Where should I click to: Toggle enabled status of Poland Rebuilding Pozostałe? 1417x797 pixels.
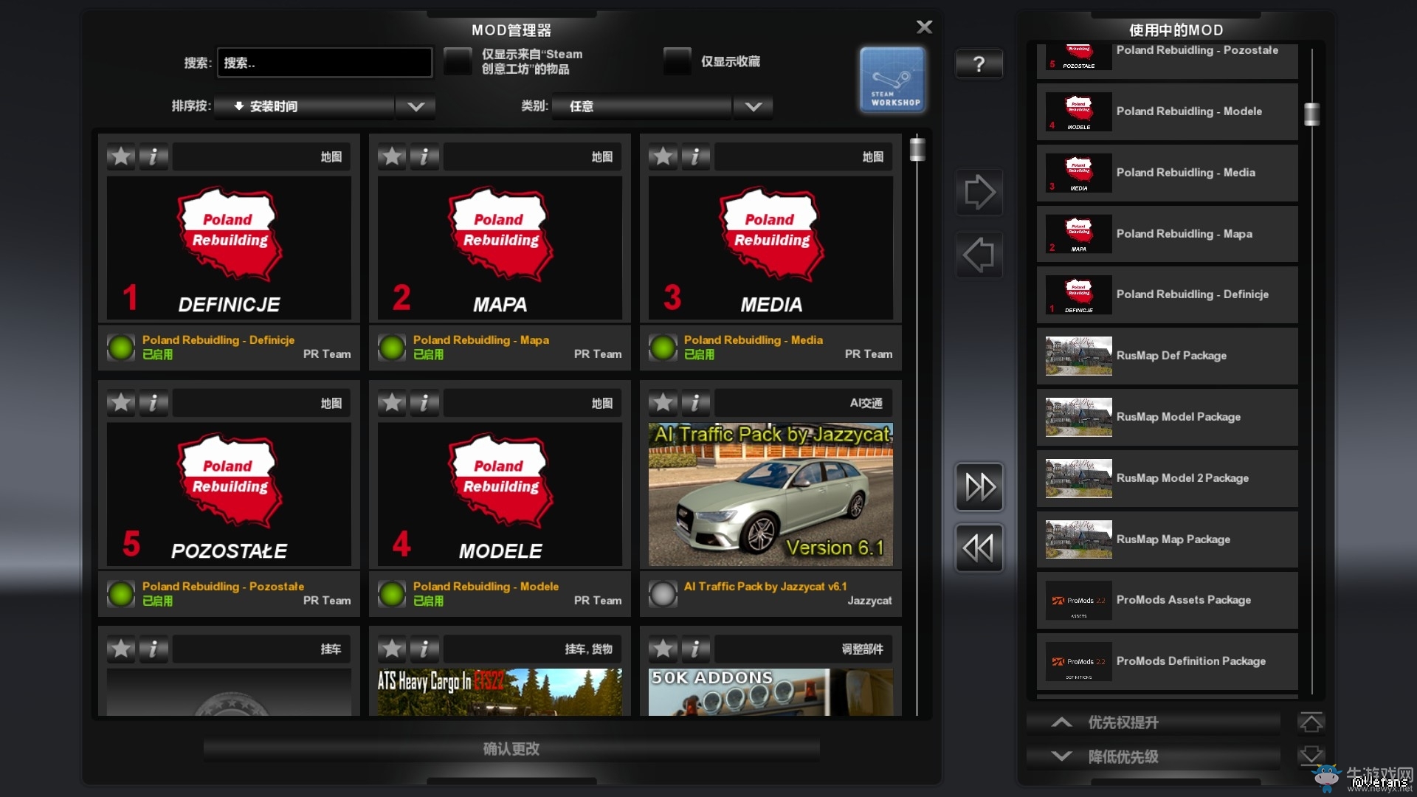click(121, 594)
